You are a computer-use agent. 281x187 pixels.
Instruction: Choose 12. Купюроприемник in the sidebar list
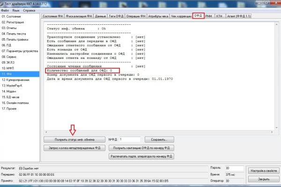coord(17,80)
